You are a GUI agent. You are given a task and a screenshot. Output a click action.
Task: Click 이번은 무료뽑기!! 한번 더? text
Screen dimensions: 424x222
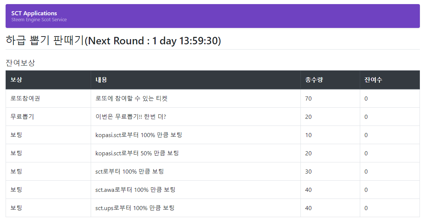131,117
